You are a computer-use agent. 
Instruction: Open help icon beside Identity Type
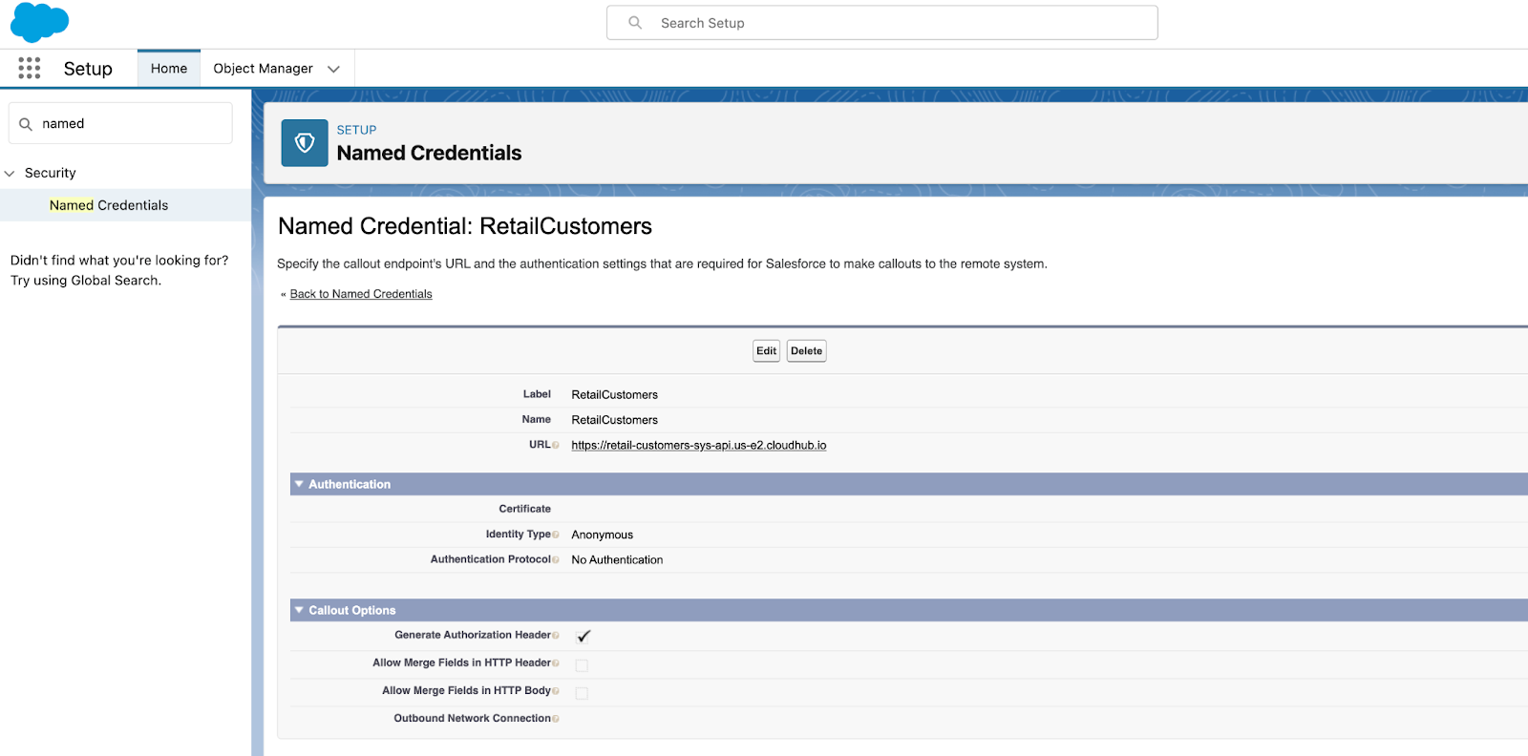pyautogui.click(x=556, y=535)
